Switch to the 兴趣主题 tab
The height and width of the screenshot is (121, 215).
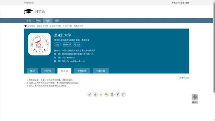101,71
